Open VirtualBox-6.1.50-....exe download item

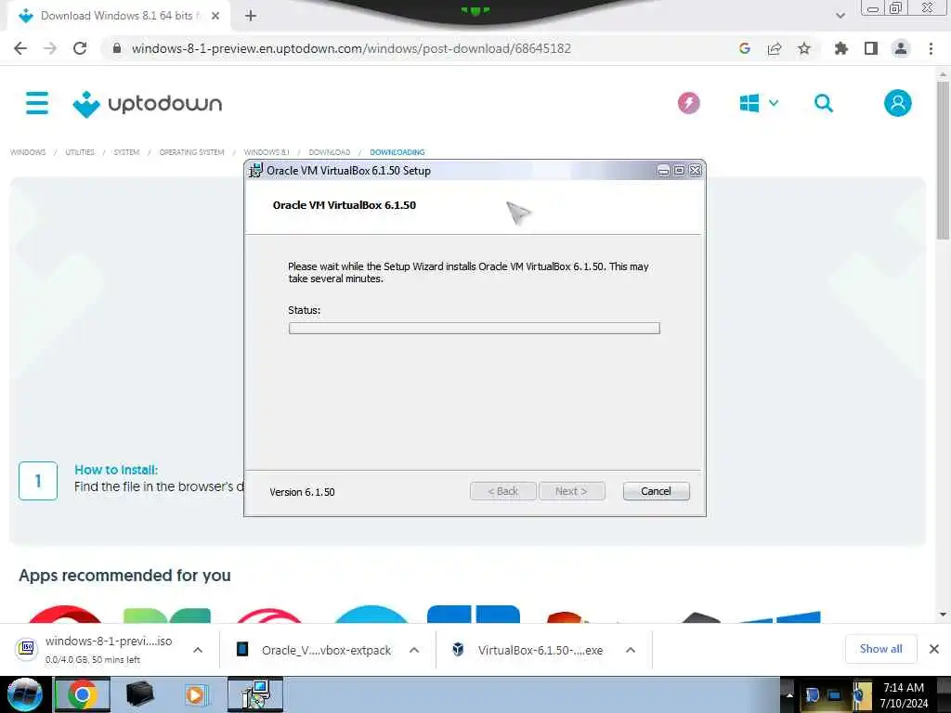(528, 650)
